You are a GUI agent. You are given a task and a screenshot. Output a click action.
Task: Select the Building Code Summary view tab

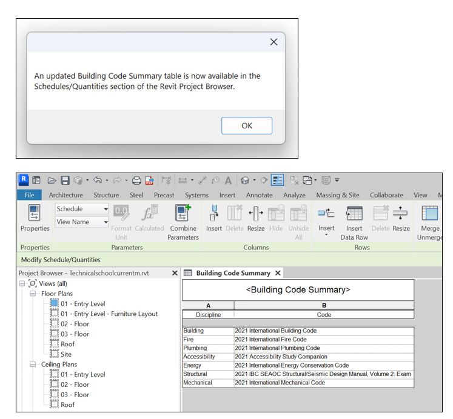[233, 273]
